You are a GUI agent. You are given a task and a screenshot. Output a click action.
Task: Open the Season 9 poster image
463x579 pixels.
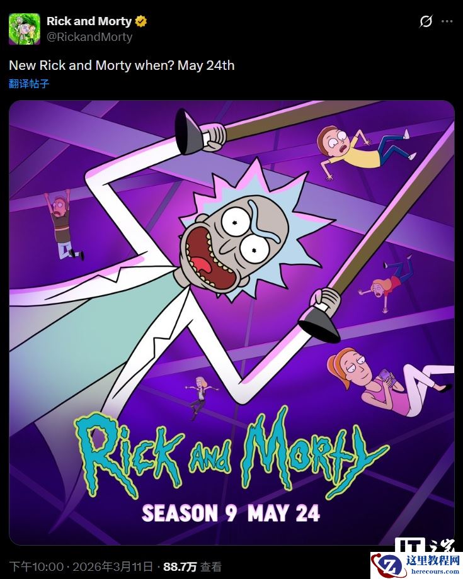232,322
